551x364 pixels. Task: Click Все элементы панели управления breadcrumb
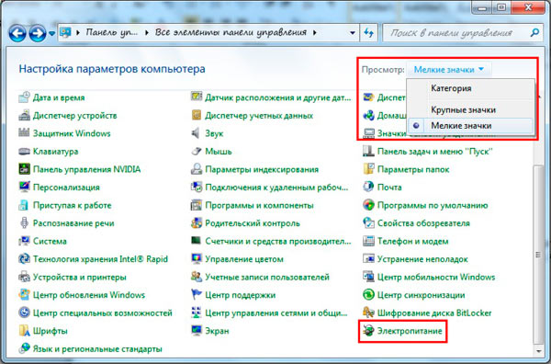tap(231, 33)
